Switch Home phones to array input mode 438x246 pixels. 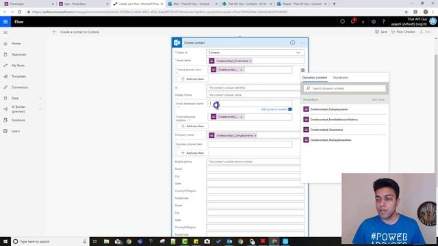(x=302, y=70)
